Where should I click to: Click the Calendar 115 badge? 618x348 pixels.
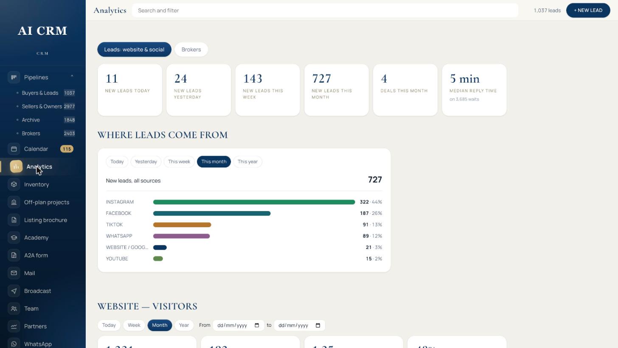coord(67,149)
